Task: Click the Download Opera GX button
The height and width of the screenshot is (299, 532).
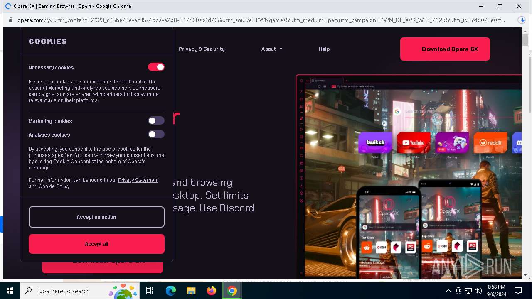Action: pos(445,49)
